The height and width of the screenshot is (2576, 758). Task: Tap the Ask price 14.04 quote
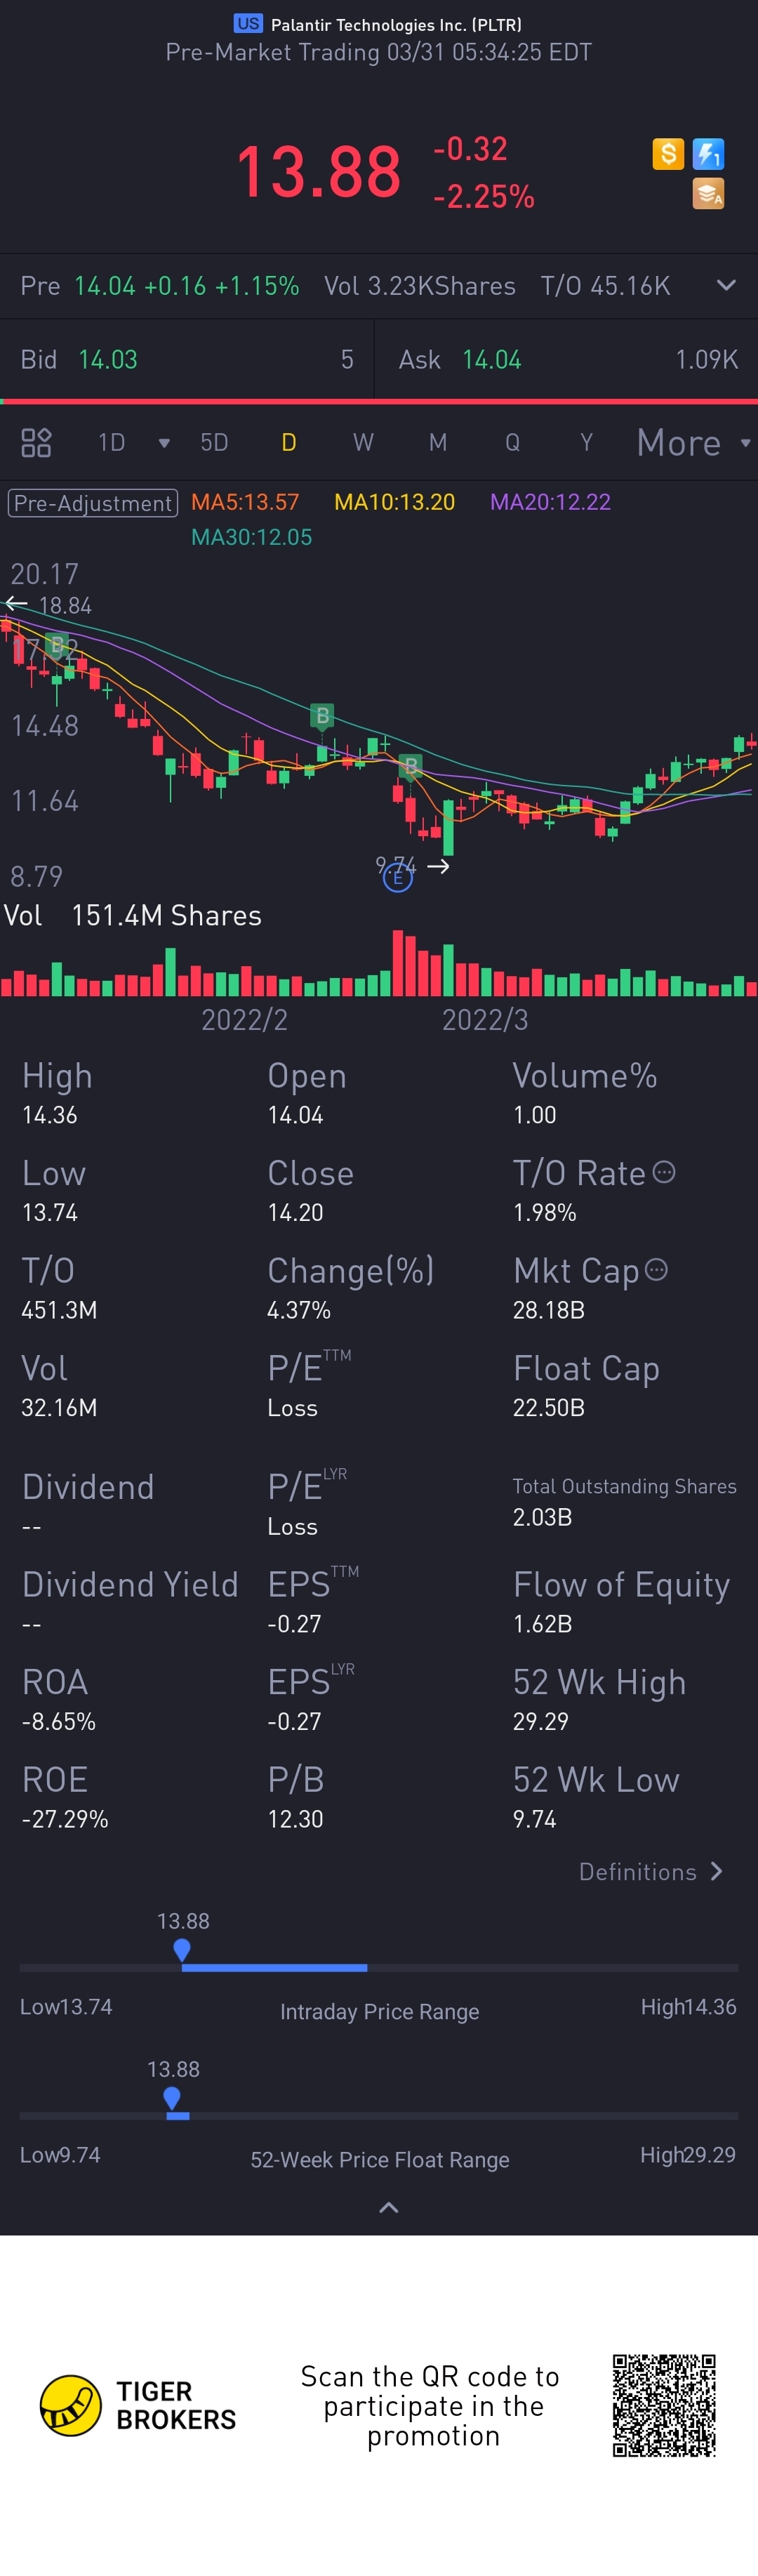tap(491, 360)
